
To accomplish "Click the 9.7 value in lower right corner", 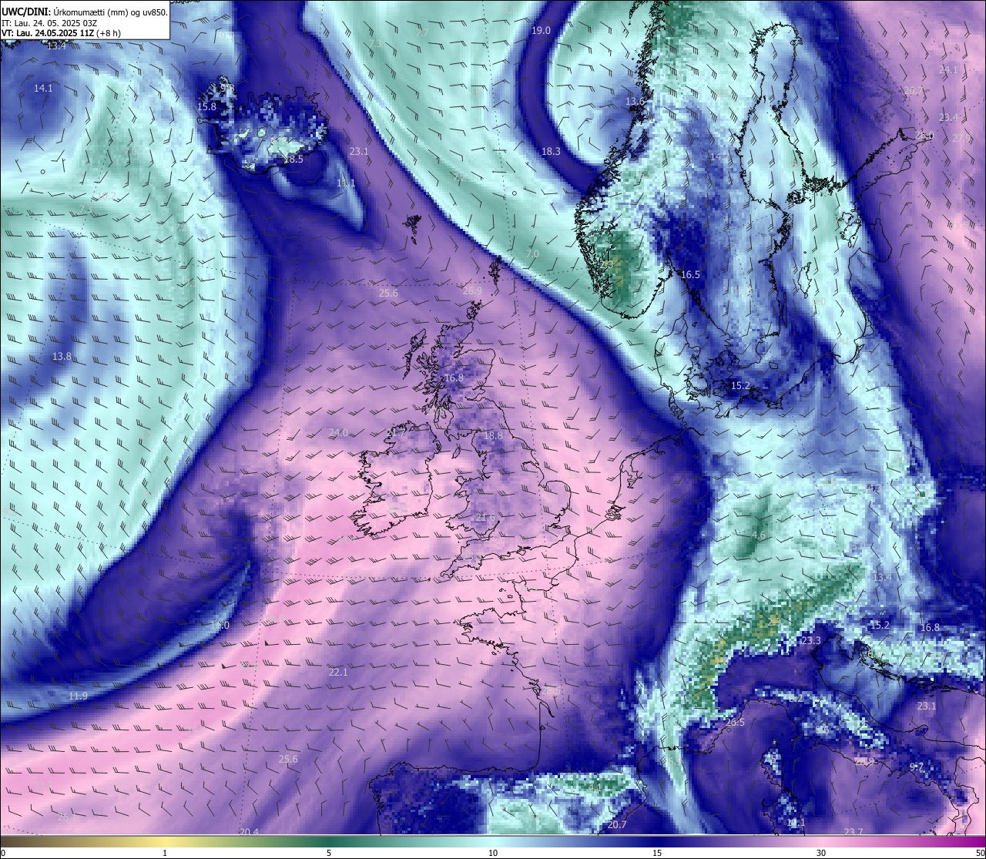I will (917, 767).
